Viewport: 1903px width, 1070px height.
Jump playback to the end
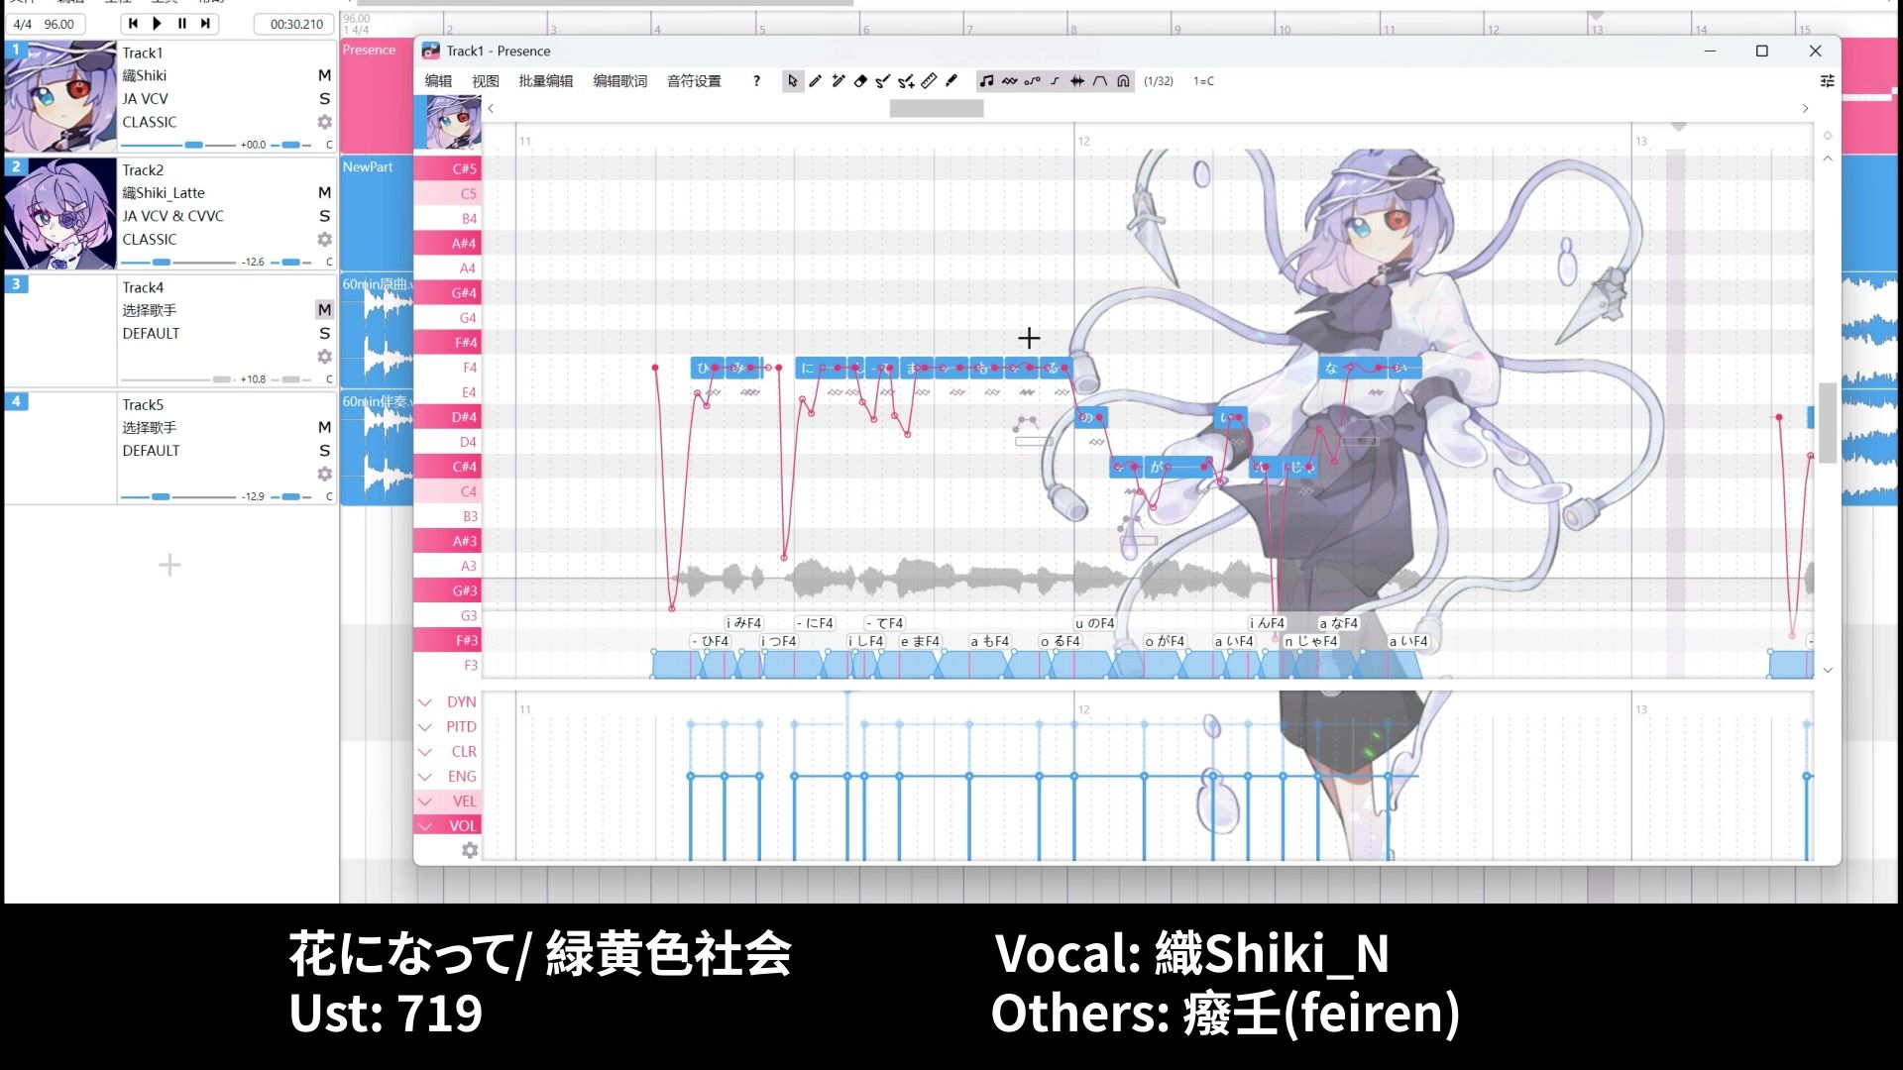tap(205, 24)
